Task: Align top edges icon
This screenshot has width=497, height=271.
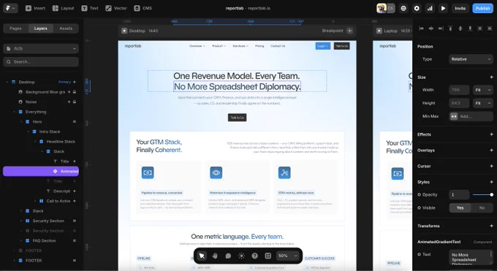Action: (450, 28)
